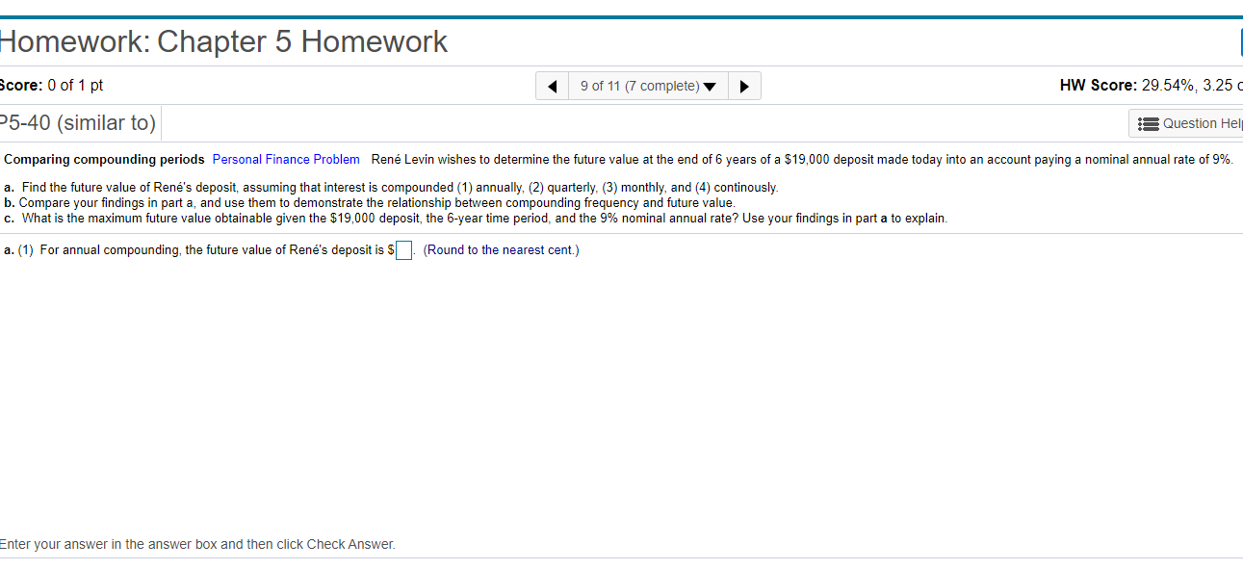Select the "P5-40 (similar to)" header
This screenshot has width=1243, height=570.
[77, 122]
